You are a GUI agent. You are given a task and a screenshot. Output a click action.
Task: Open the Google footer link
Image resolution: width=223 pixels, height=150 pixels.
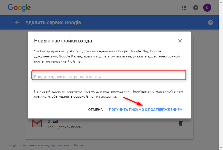click(x=12, y=145)
